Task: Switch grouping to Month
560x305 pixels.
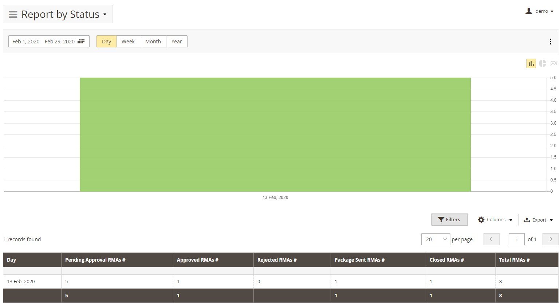Action: click(153, 42)
